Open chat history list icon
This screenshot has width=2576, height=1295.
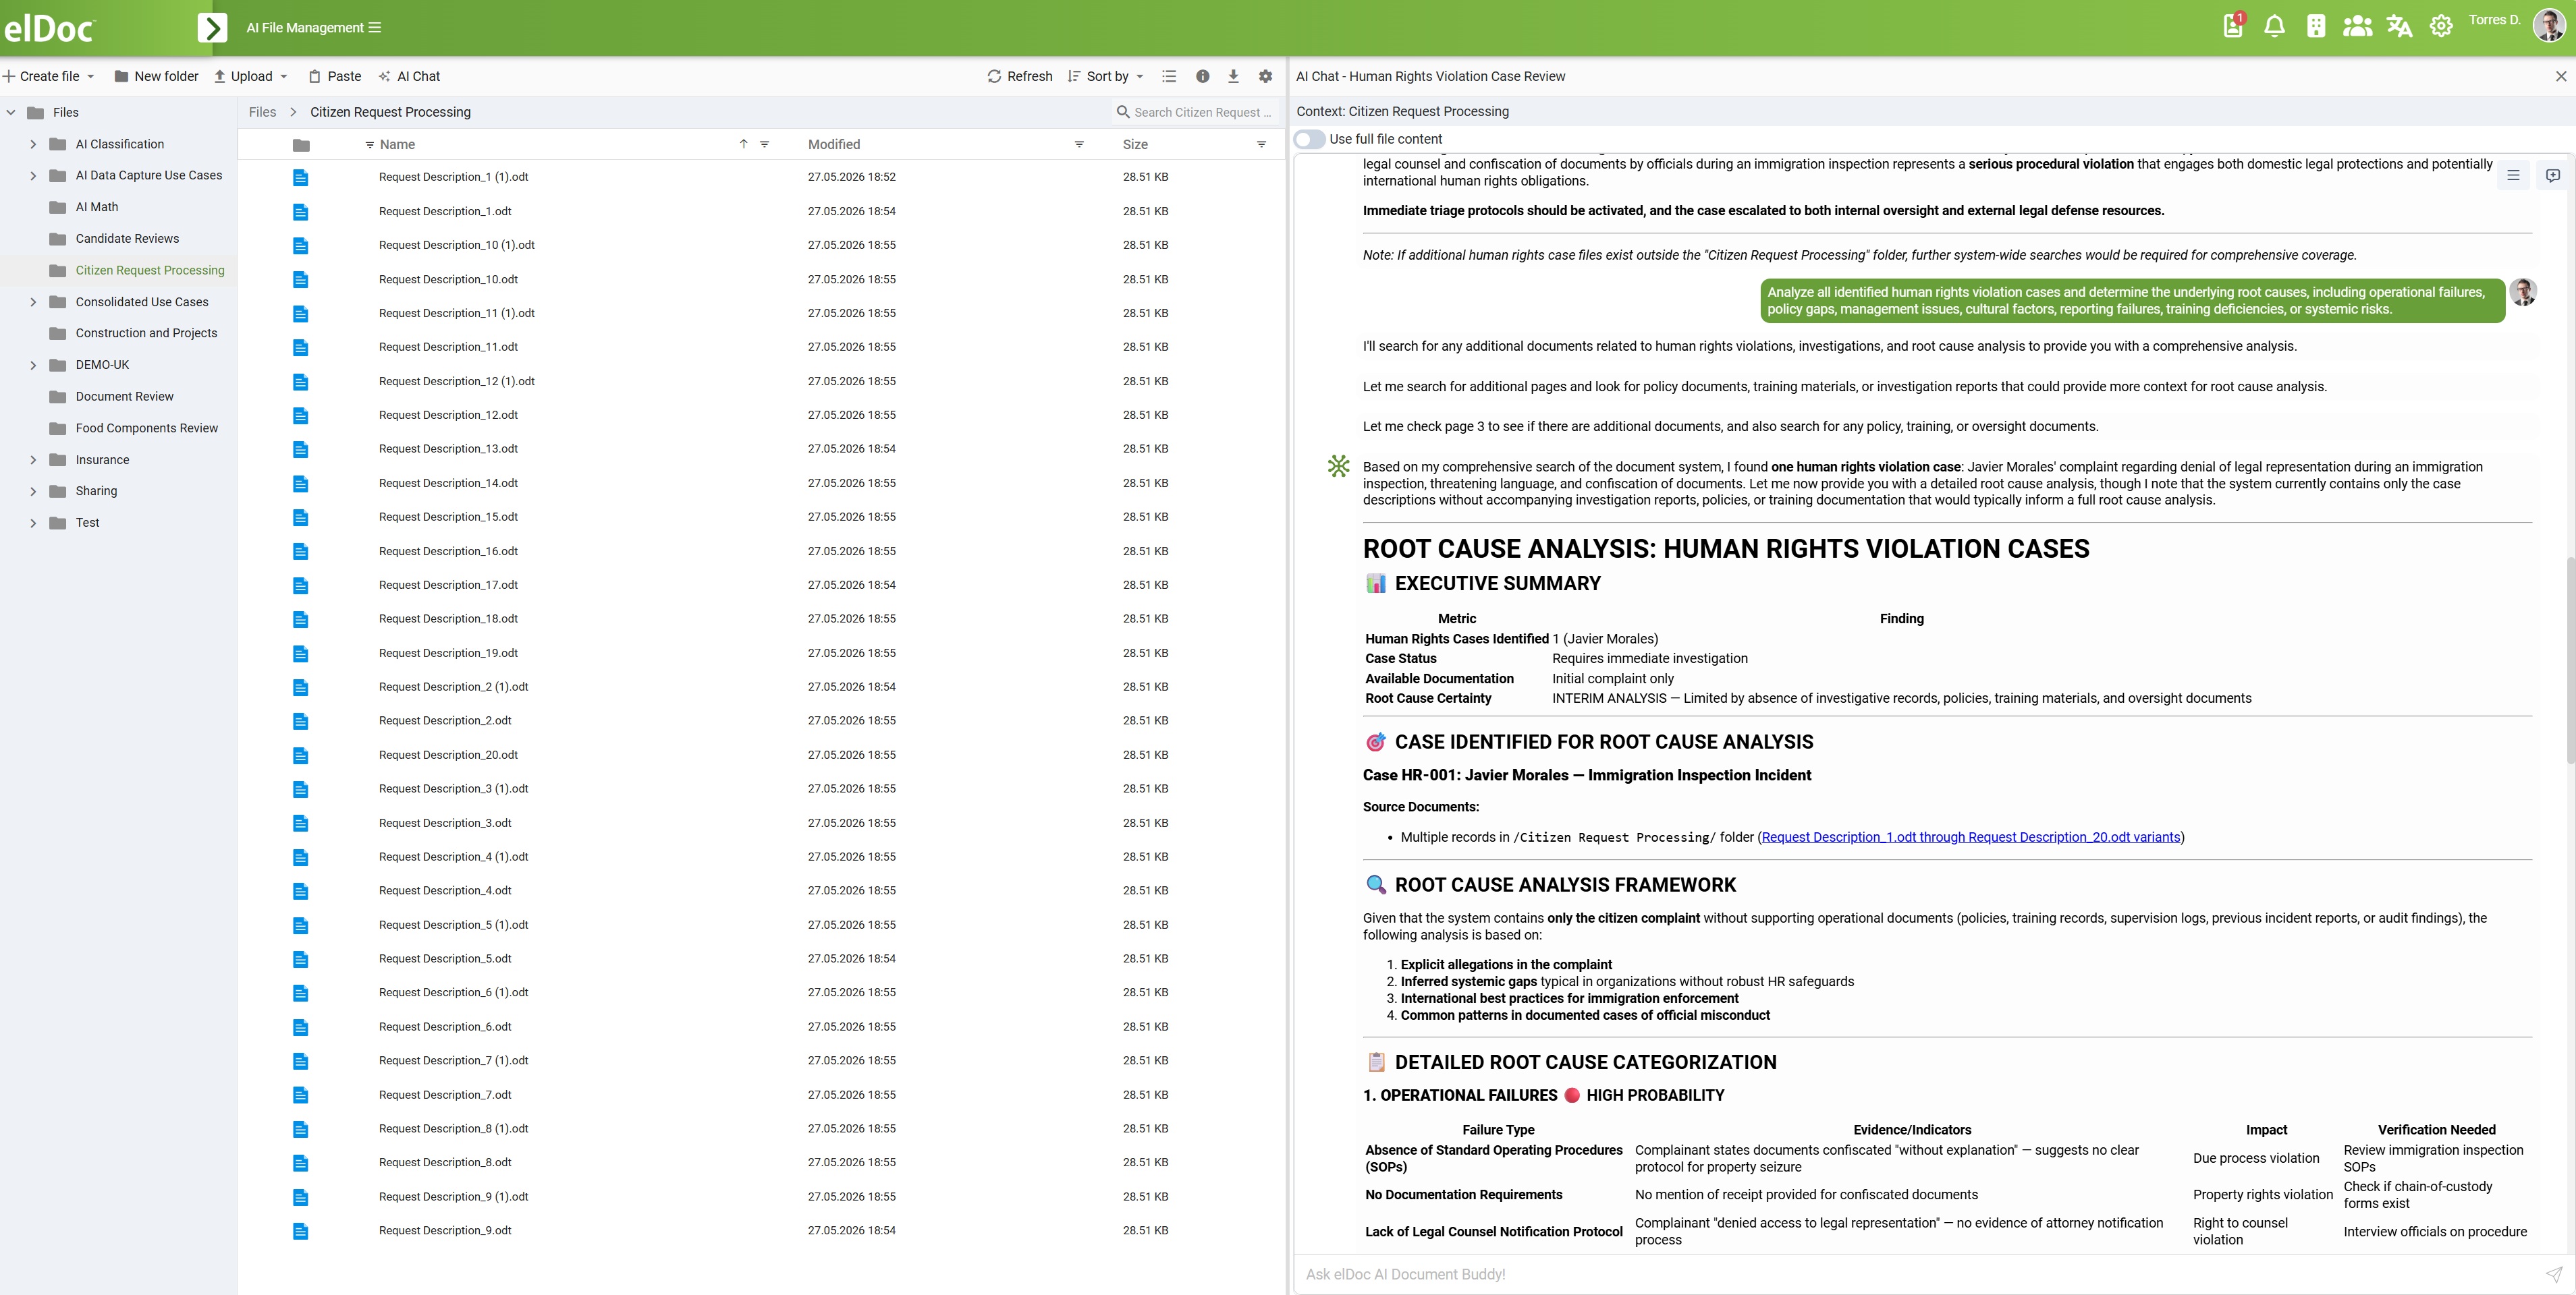click(x=2513, y=176)
